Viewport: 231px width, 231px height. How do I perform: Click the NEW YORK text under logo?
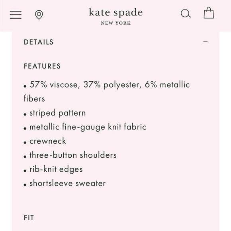[116, 23]
